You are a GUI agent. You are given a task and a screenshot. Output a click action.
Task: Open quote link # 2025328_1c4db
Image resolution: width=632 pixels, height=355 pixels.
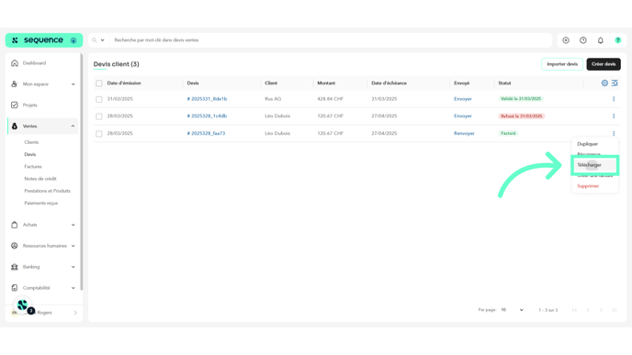click(207, 116)
